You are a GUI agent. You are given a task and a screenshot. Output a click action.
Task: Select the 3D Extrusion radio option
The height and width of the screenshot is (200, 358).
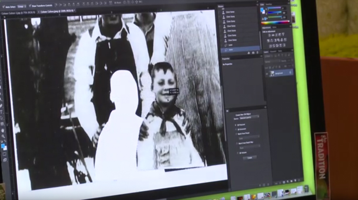[x=236, y=129]
